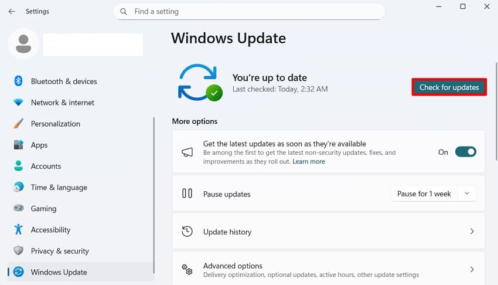Image resolution: width=498 pixels, height=285 pixels.
Task: Click the Find a setting search field
Action: click(x=249, y=12)
